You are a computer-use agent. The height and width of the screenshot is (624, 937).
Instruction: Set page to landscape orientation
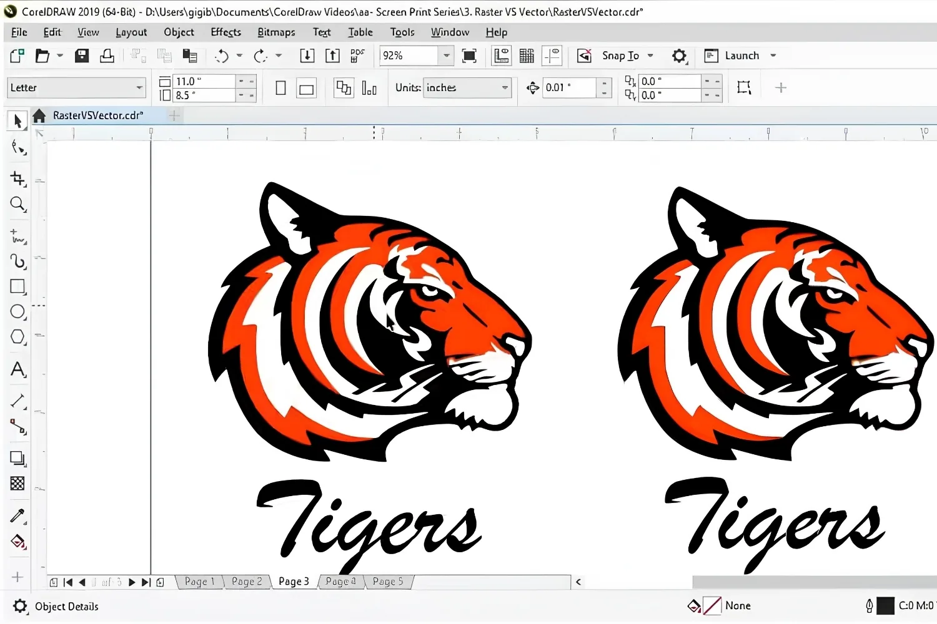pos(306,88)
